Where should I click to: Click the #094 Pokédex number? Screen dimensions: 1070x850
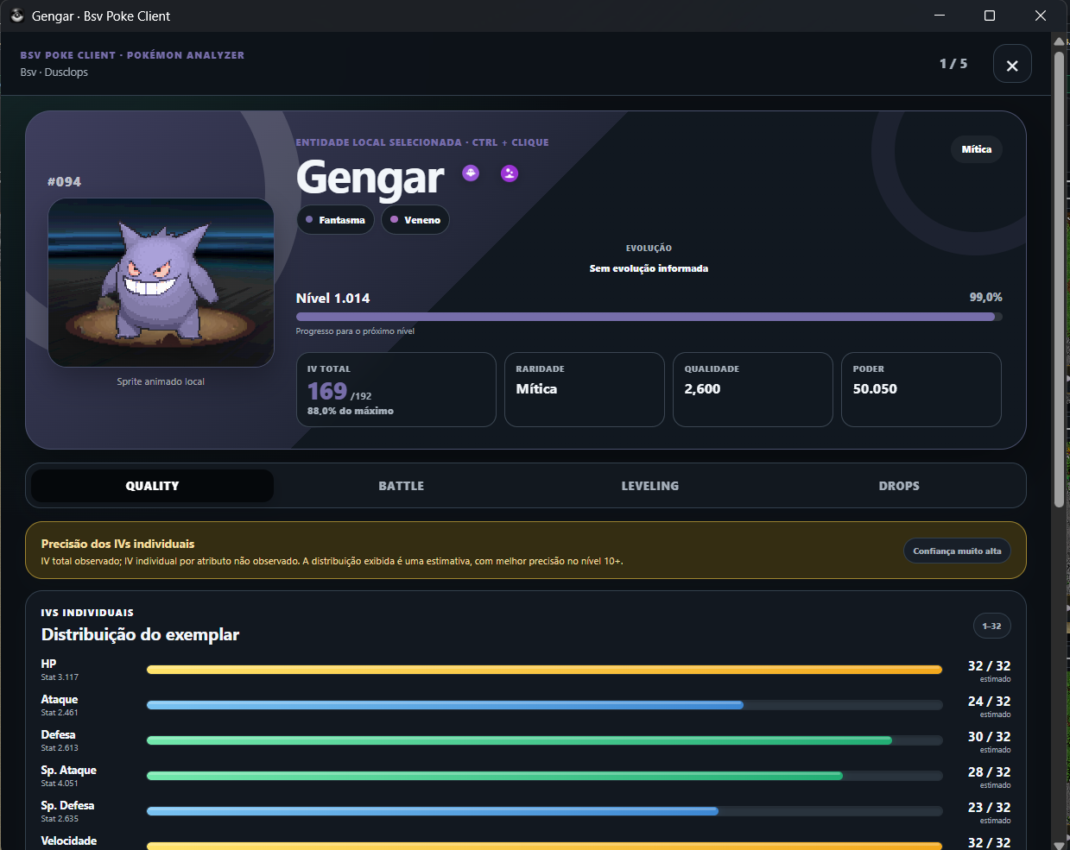point(65,182)
